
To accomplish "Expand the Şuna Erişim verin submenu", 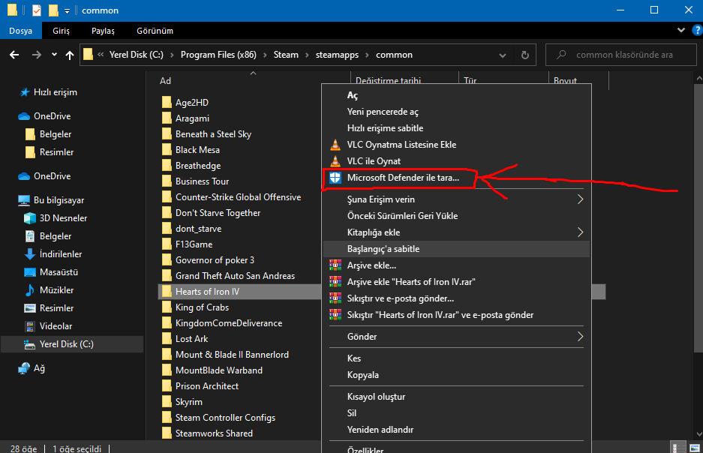I will tap(580, 199).
